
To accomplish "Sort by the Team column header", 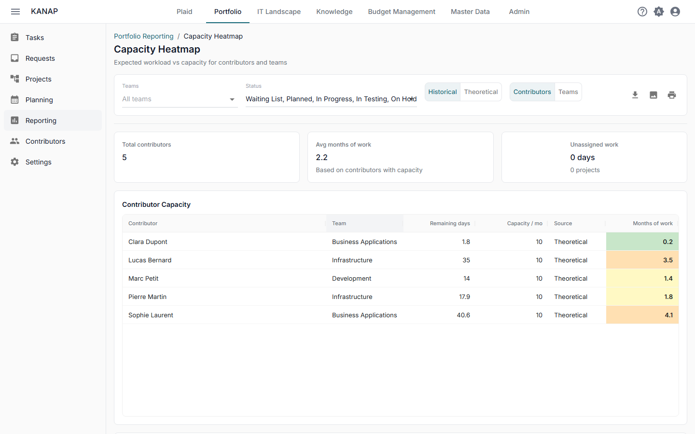I will [364, 223].
